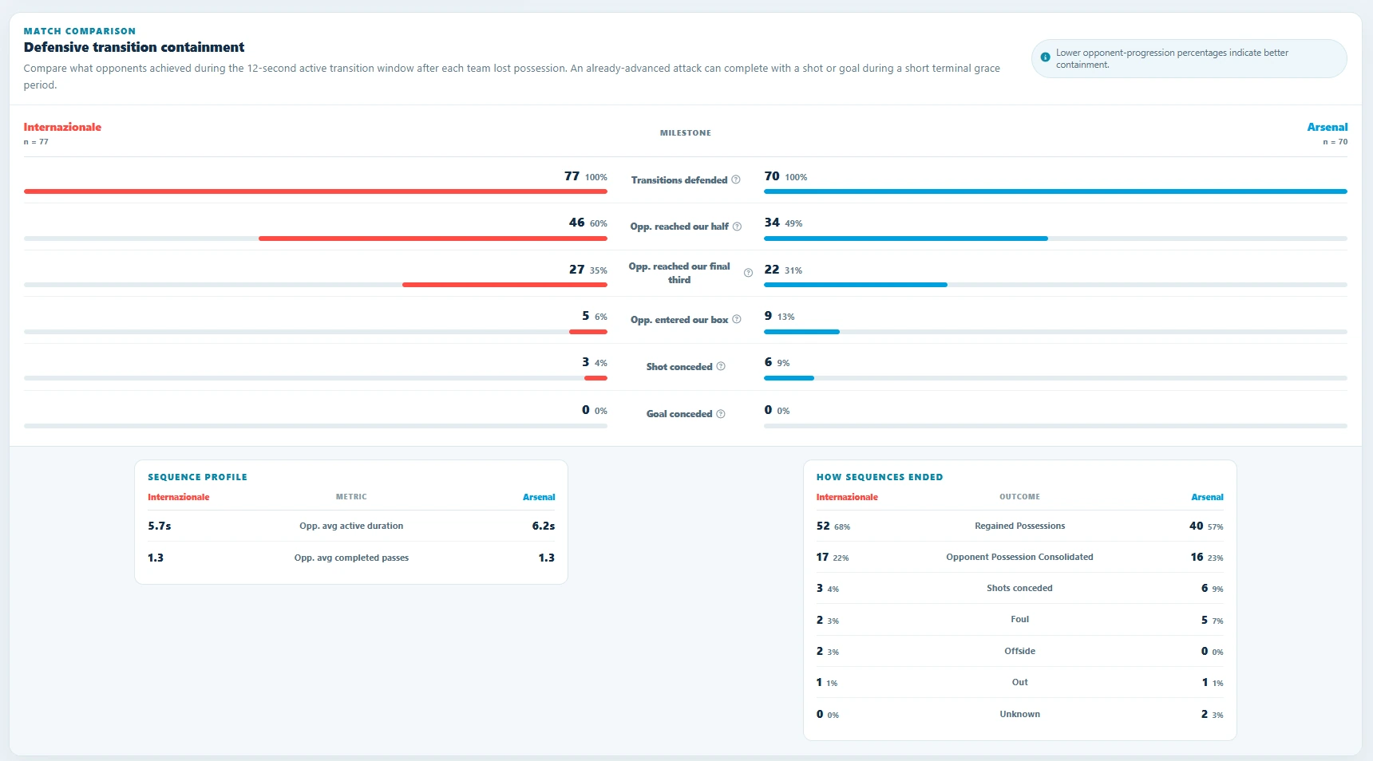Click Arsenal's blue Shot conceded bar

789,378
